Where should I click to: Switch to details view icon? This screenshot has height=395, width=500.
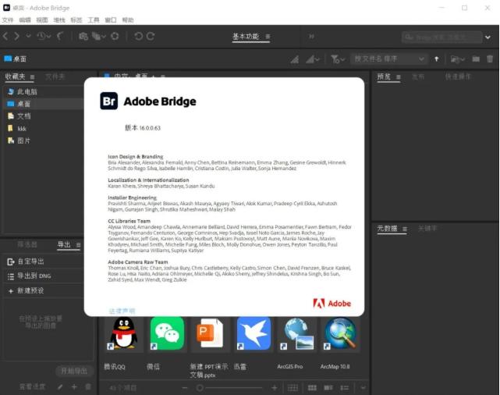coord(328,388)
